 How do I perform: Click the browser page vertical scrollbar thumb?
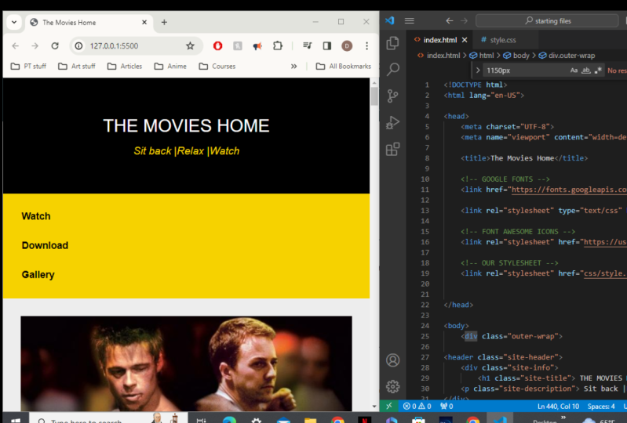pyautogui.click(x=374, y=96)
